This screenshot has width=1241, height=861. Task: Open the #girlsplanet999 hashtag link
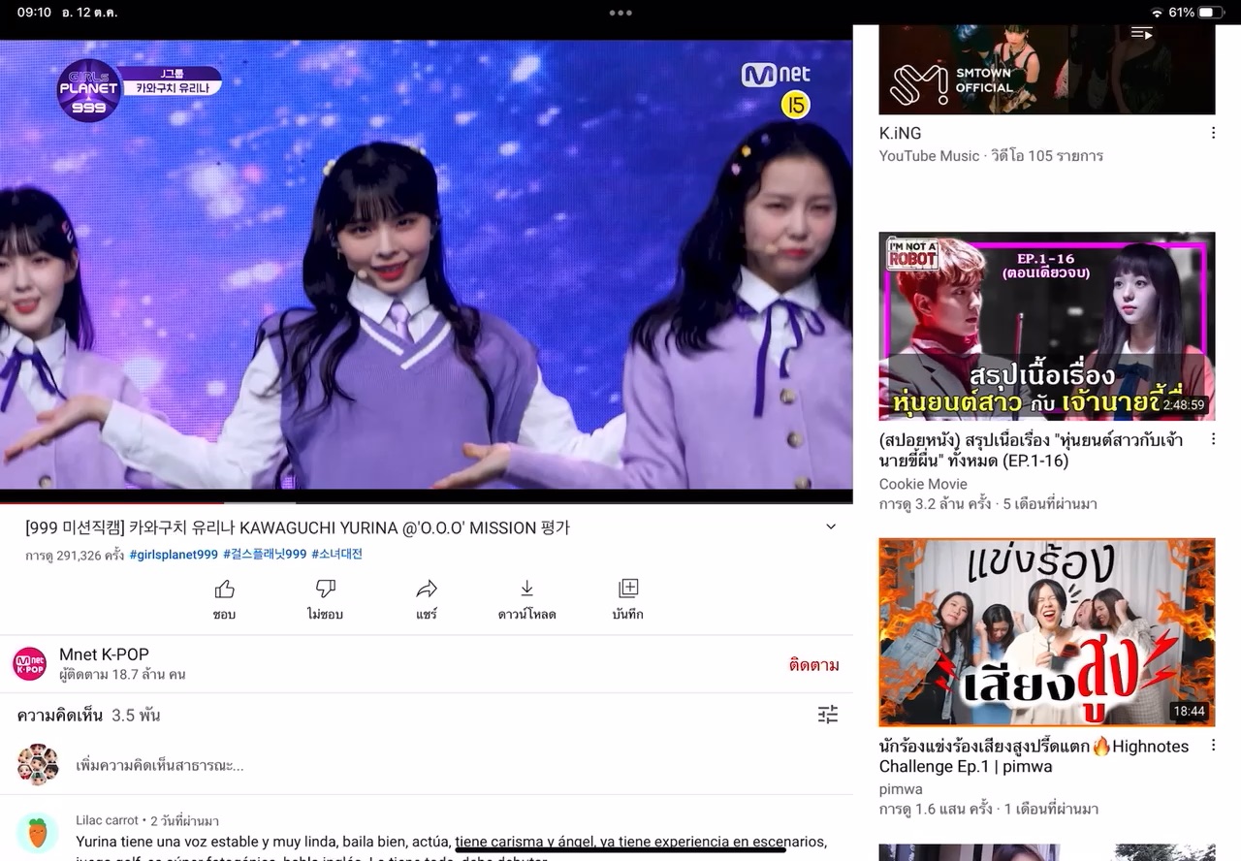click(174, 555)
